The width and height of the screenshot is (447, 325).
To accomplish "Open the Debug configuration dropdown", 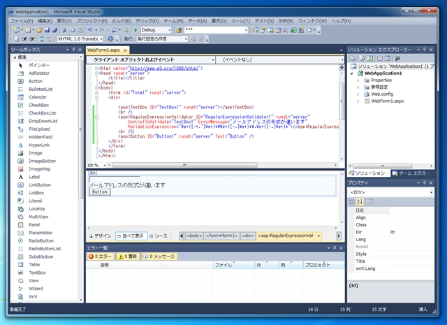I will [x=169, y=30].
